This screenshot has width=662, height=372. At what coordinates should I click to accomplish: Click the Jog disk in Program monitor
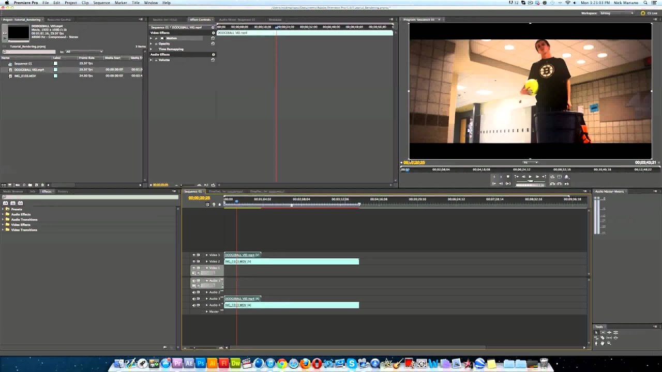point(531,185)
